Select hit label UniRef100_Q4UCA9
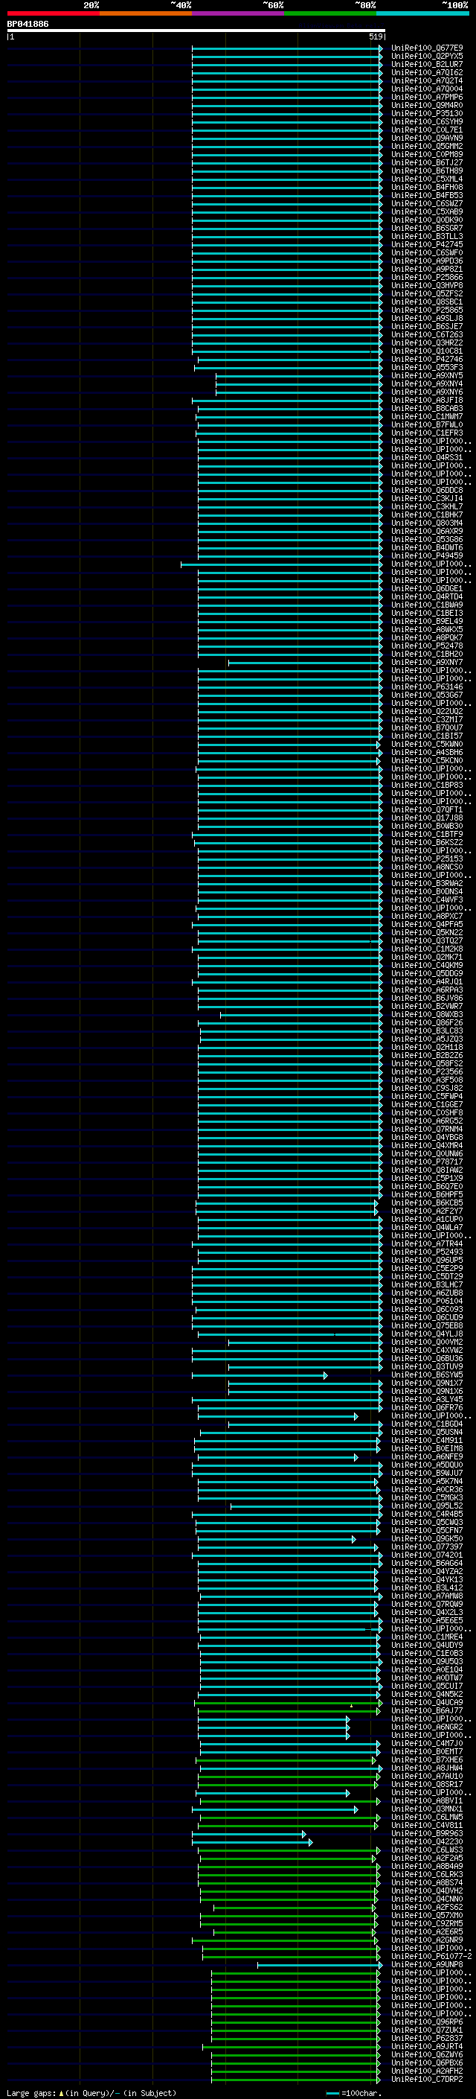This screenshot has height=2099, width=476. pos(427,1702)
